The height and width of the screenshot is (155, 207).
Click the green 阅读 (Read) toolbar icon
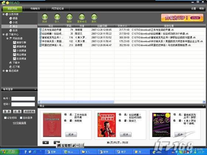pyautogui.click(x=45, y=17)
